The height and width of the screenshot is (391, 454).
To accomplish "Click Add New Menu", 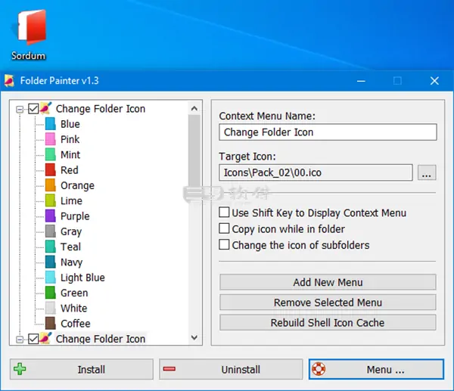I will point(328,282).
